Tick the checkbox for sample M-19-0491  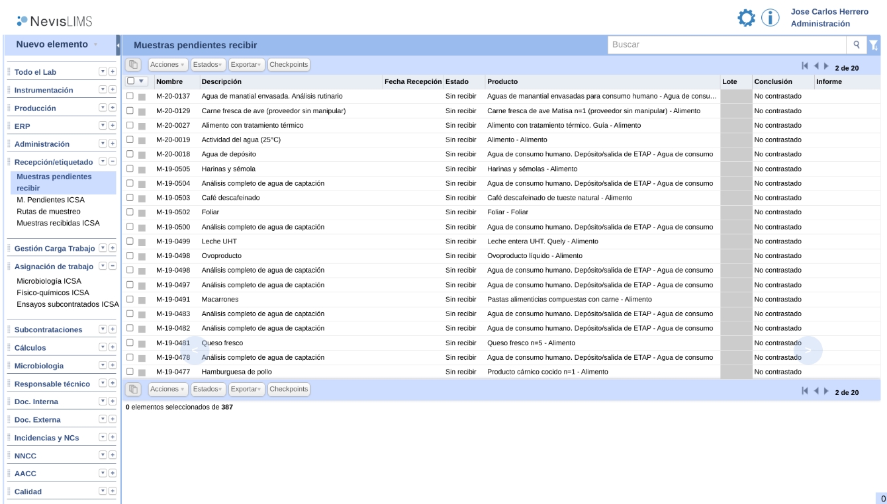(130, 299)
